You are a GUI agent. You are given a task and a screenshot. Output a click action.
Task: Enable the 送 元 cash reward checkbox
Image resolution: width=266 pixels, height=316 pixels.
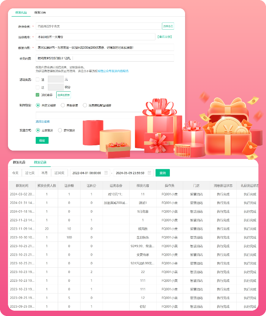pos(38,79)
